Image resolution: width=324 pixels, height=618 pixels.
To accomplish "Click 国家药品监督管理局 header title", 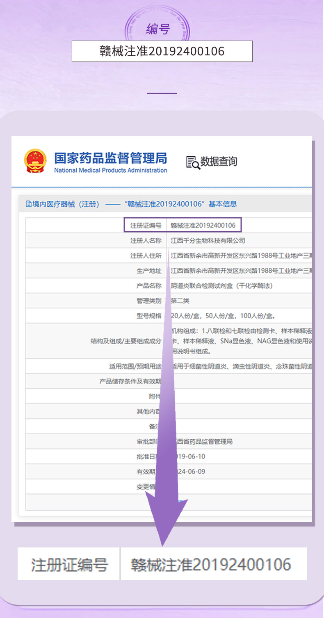I will 111,158.
